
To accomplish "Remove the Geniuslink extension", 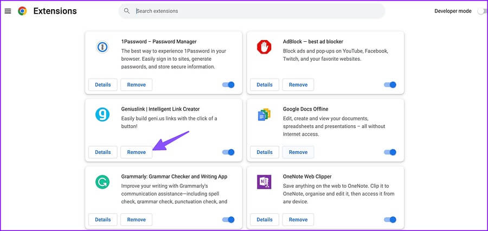I will (x=136, y=152).
